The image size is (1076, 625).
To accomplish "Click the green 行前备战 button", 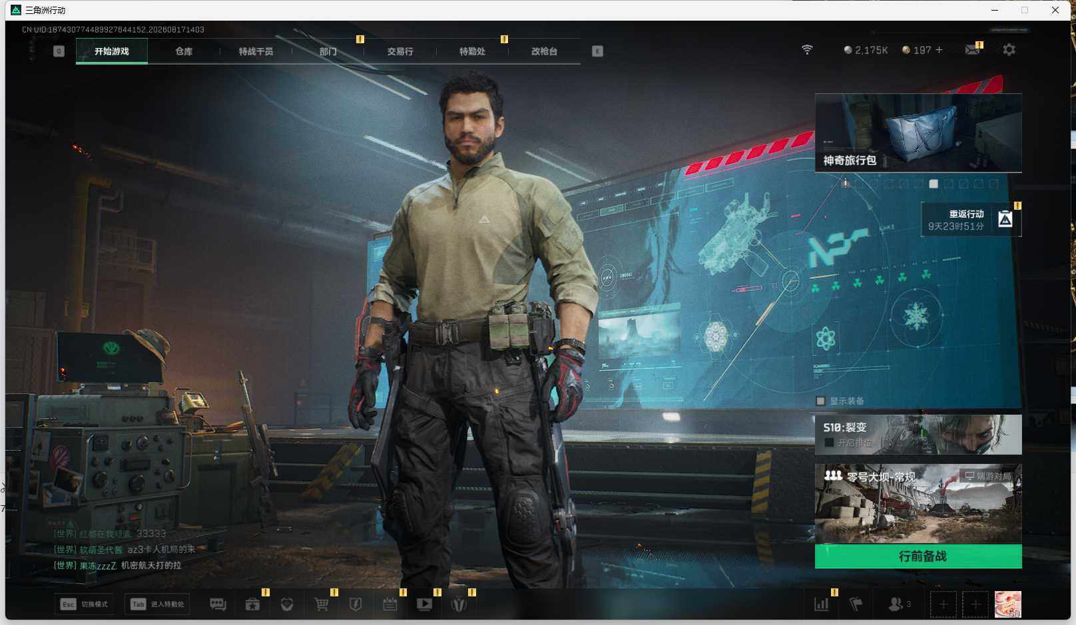I will (918, 556).
